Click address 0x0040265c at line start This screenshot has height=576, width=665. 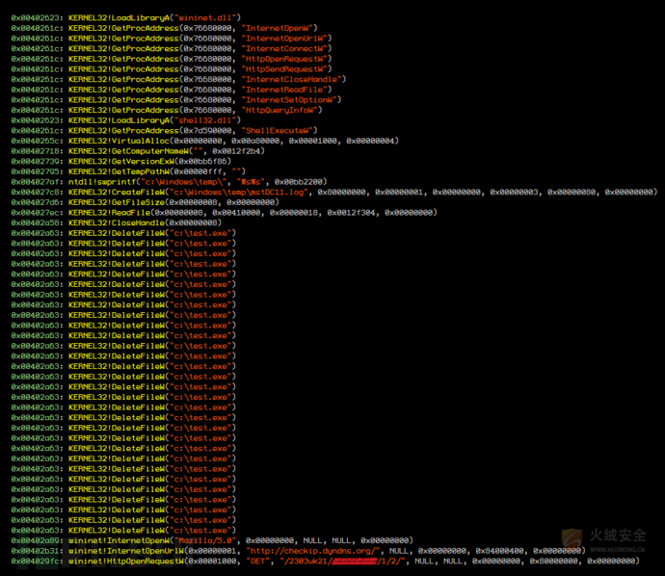(x=37, y=141)
